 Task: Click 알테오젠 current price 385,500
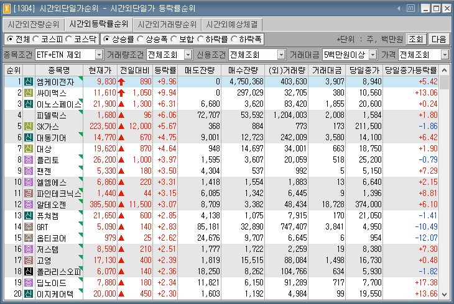(x=103, y=204)
